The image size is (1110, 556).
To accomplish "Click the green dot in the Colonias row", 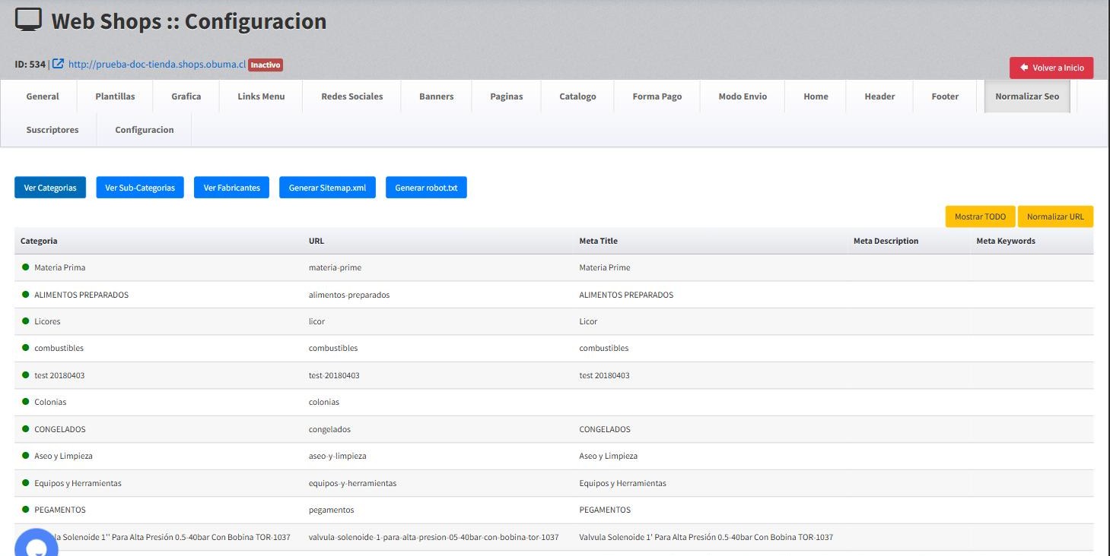I will [x=26, y=402].
